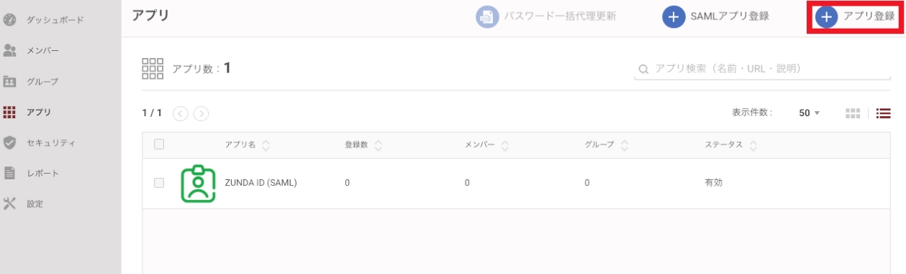Sort by 登録数 column arrows
Screen dimensions: 906x274
pos(378,145)
